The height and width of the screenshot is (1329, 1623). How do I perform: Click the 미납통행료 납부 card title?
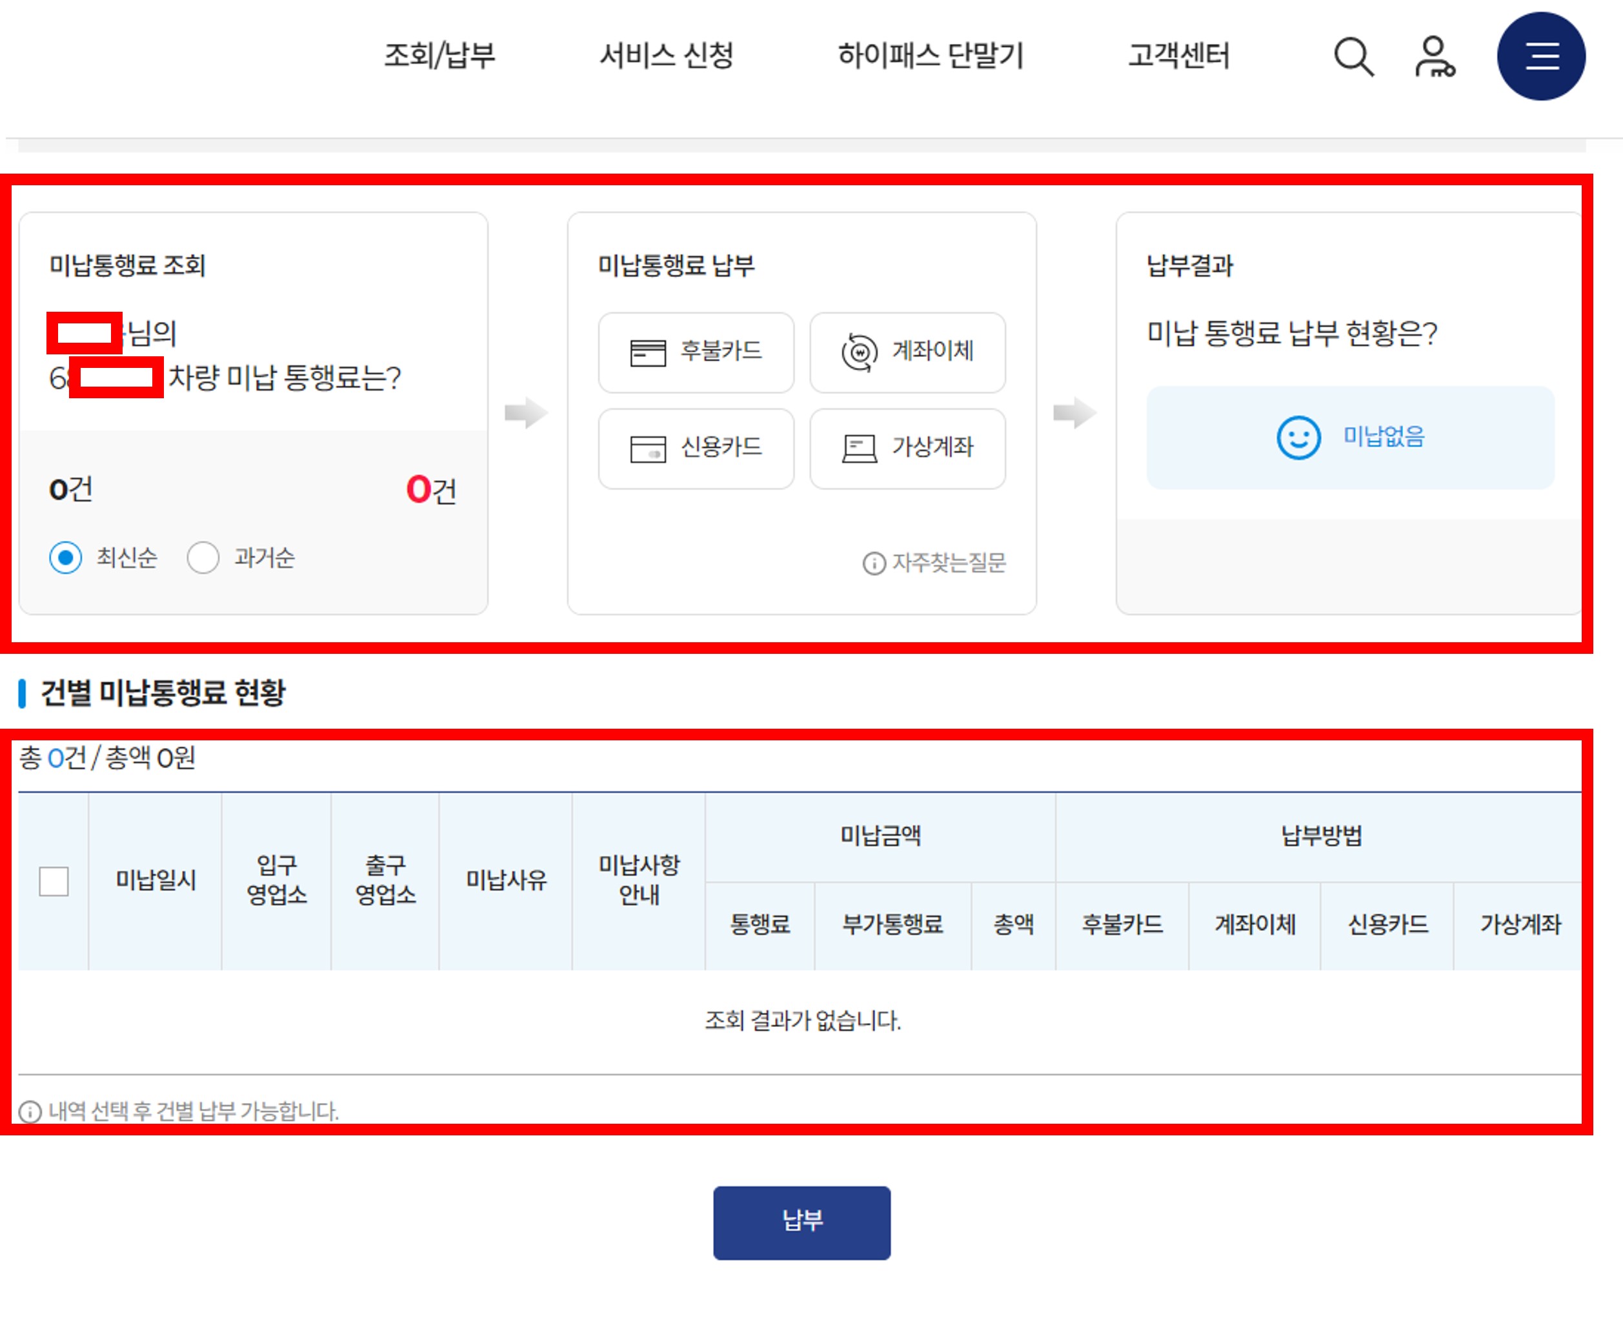676,266
